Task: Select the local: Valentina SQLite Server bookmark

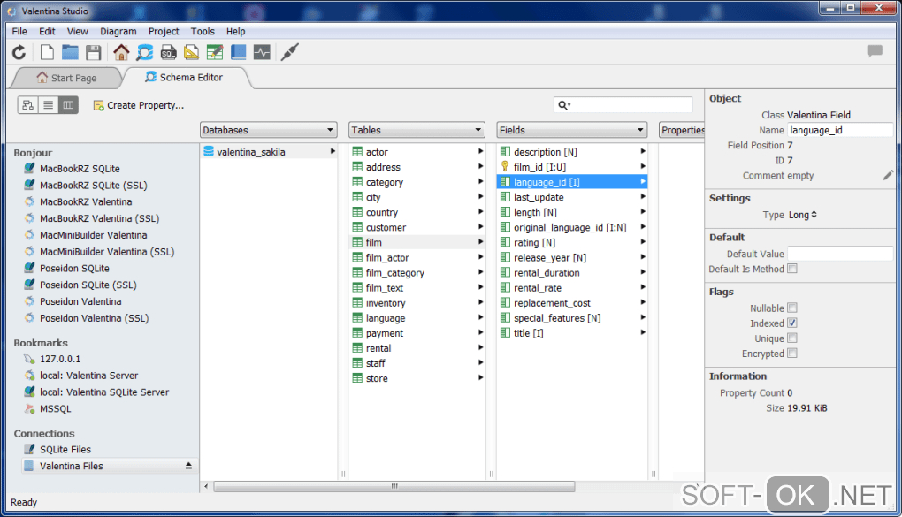Action: (x=104, y=392)
